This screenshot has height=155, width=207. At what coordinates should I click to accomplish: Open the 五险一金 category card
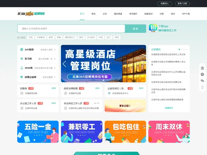tap(38, 132)
